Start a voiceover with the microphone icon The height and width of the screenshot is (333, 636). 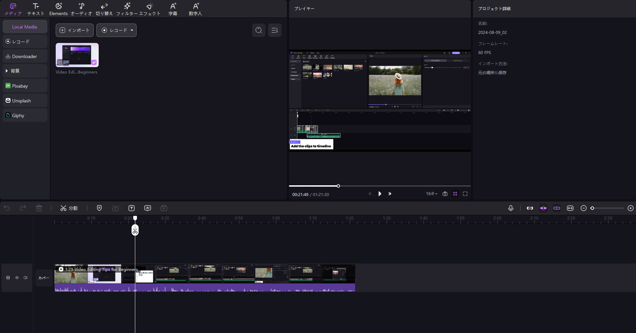(510, 208)
